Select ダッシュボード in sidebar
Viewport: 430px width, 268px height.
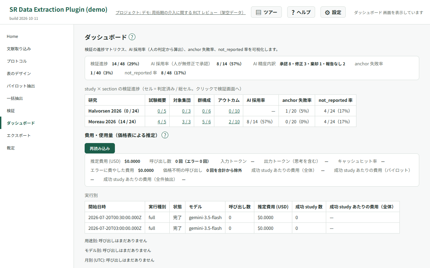(x=37, y=123)
